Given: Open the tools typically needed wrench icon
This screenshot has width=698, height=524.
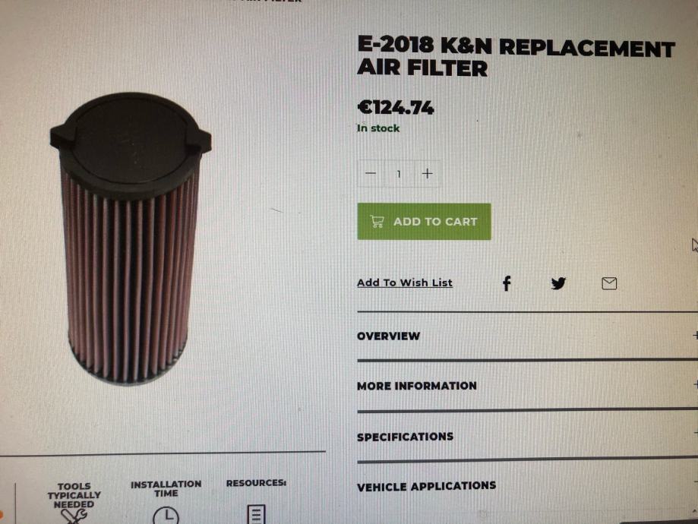Looking at the screenshot, I should click(x=74, y=516).
